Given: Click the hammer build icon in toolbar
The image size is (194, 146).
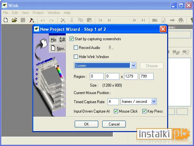Looking at the screenshot, I should pyautogui.click(x=32, y=20).
